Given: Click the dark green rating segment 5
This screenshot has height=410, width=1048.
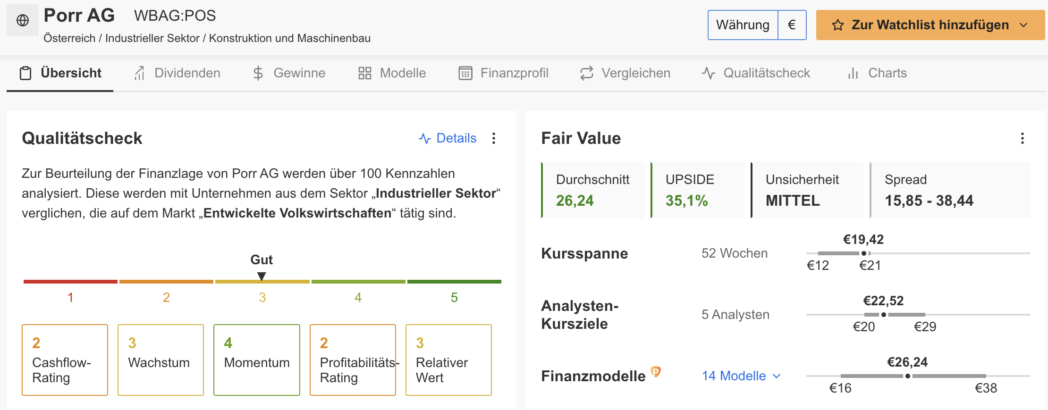Looking at the screenshot, I should click(454, 282).
